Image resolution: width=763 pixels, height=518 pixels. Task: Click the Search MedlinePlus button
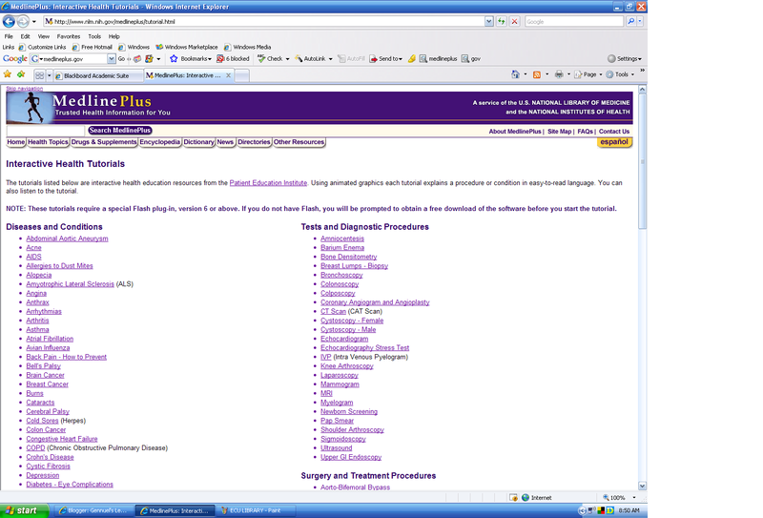pos(120,130)
